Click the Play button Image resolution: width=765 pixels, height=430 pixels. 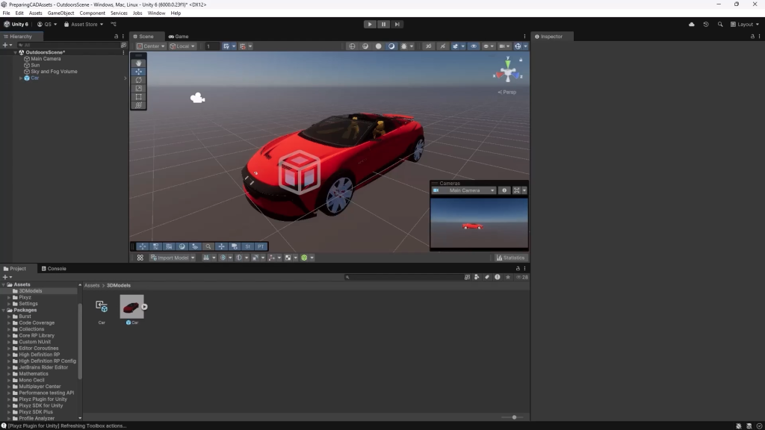pos(369,25)
